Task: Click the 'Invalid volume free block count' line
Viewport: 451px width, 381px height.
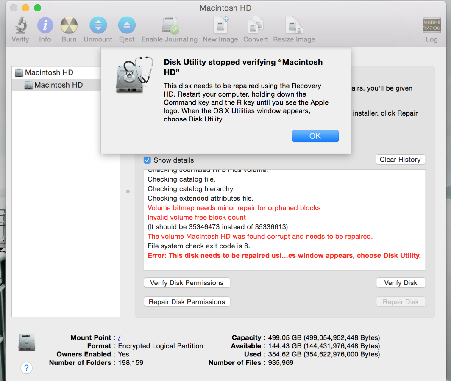Action: [x=197, y=218]
